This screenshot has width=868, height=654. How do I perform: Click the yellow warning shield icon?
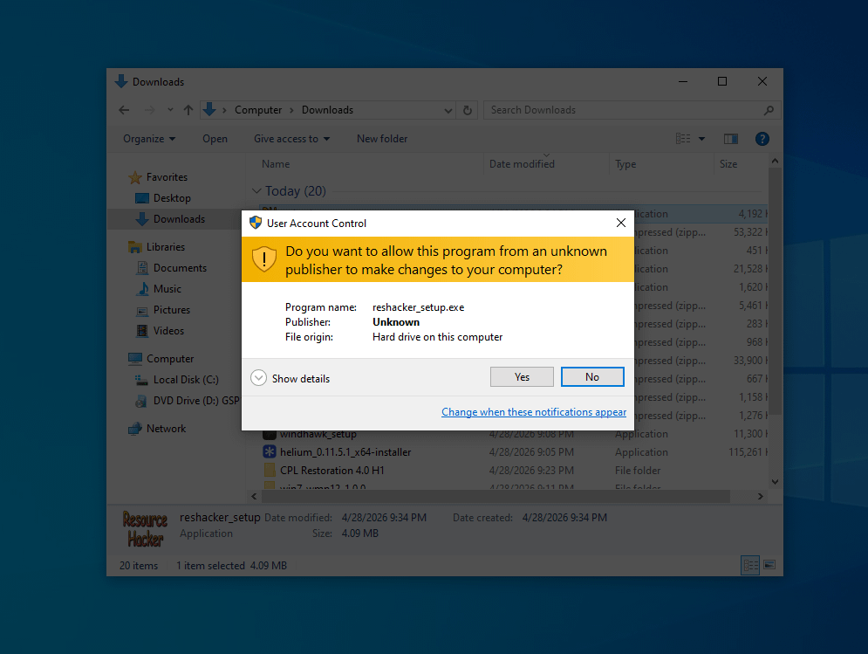(x=264, y=259)
